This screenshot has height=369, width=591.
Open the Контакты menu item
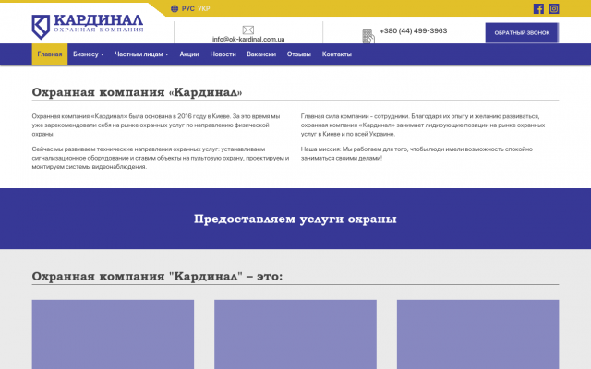click(x=336, y=54)
